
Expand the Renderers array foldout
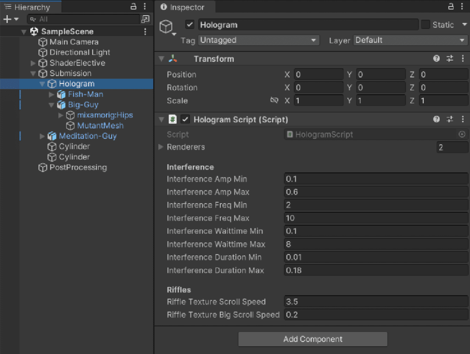pos(161,147)
